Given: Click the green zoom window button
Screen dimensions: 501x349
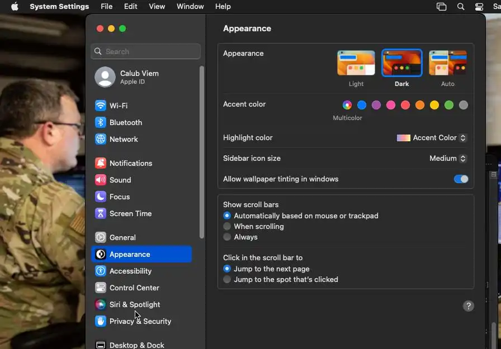Looking at the screenshot, I should pos(122,28).
